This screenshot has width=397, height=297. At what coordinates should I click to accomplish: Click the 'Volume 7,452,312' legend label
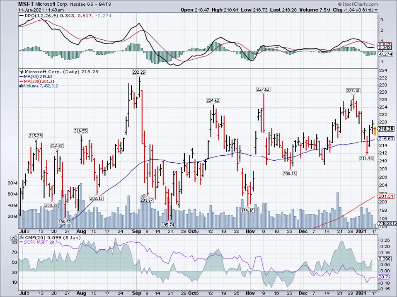pyautogui.click(x=41, y=86)
